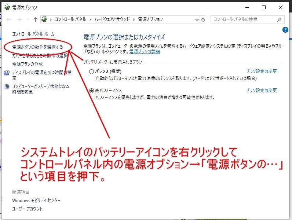Click the control panel search field
The width and height of the screenshot is (292, 220).
tap(247, 19)
